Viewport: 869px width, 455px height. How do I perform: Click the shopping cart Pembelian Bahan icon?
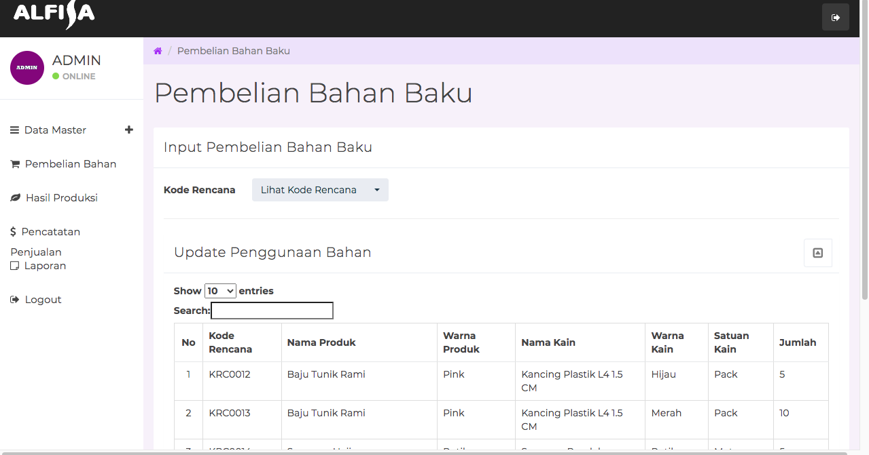coord(15,164)
